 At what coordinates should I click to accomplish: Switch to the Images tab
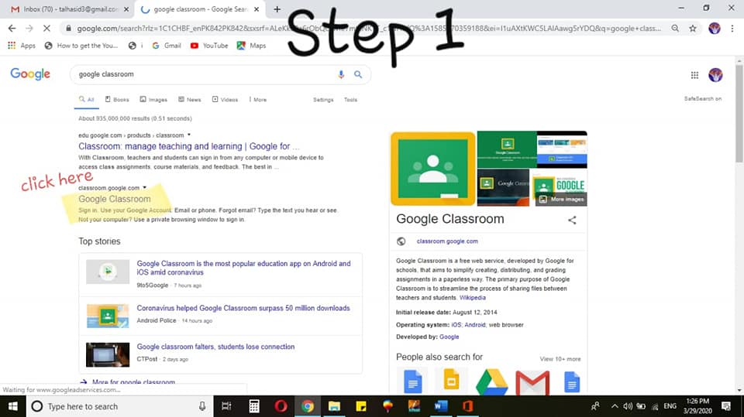coord(153,100)
